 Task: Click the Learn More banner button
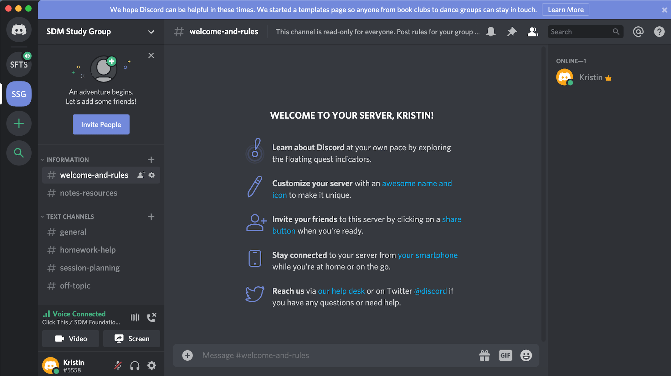point(565,10)
